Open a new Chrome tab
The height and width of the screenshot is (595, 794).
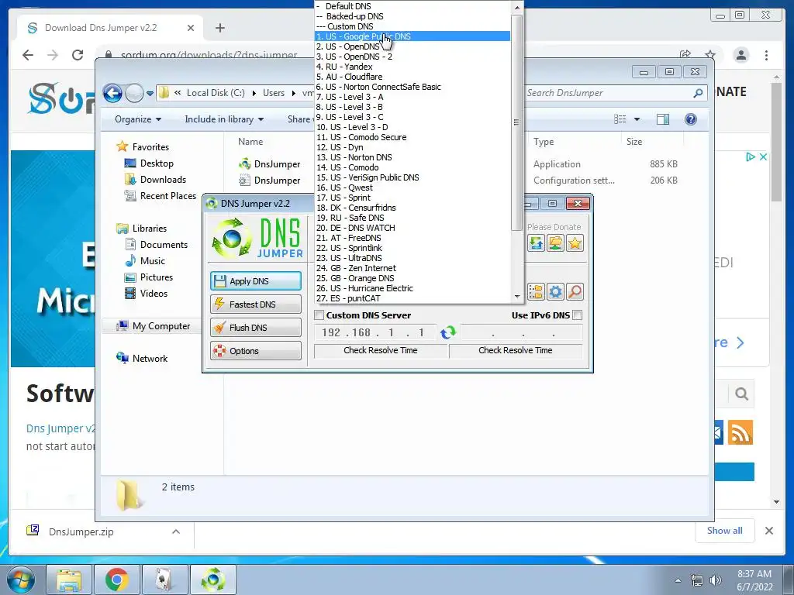click(219, 28)
